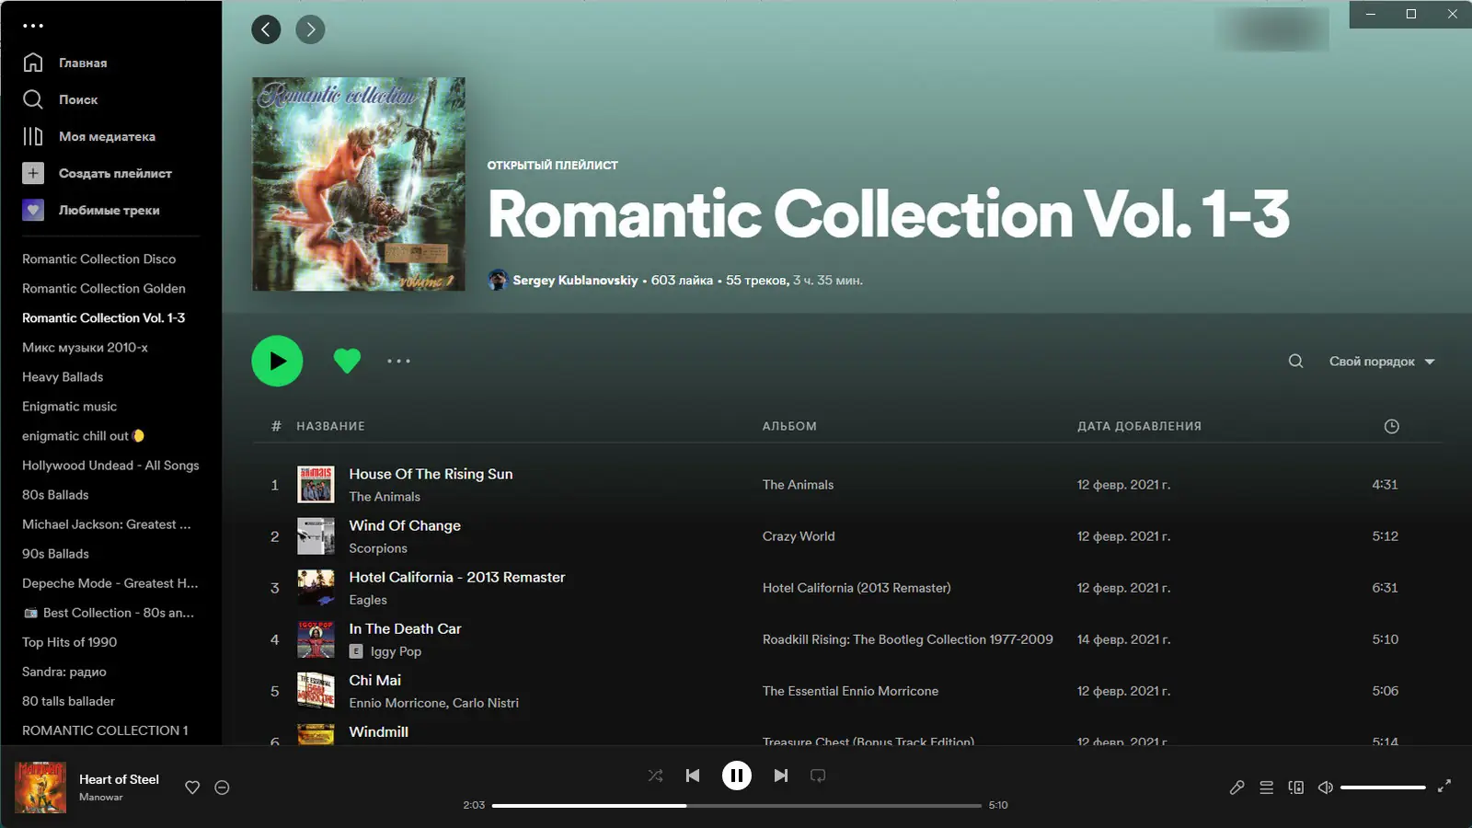The width and height of the screenshot is (1472, 828).
Task: Select the Wind Of Change track
Action: click(405, 525)
